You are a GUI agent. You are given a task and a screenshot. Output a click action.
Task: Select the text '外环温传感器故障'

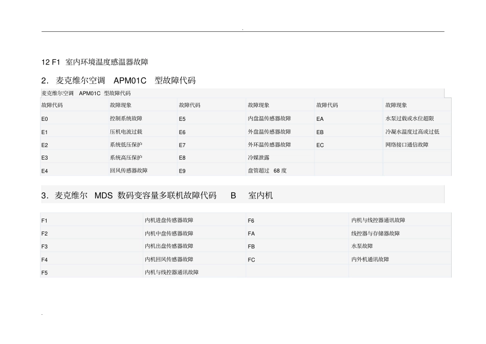(x=269, y=145)
